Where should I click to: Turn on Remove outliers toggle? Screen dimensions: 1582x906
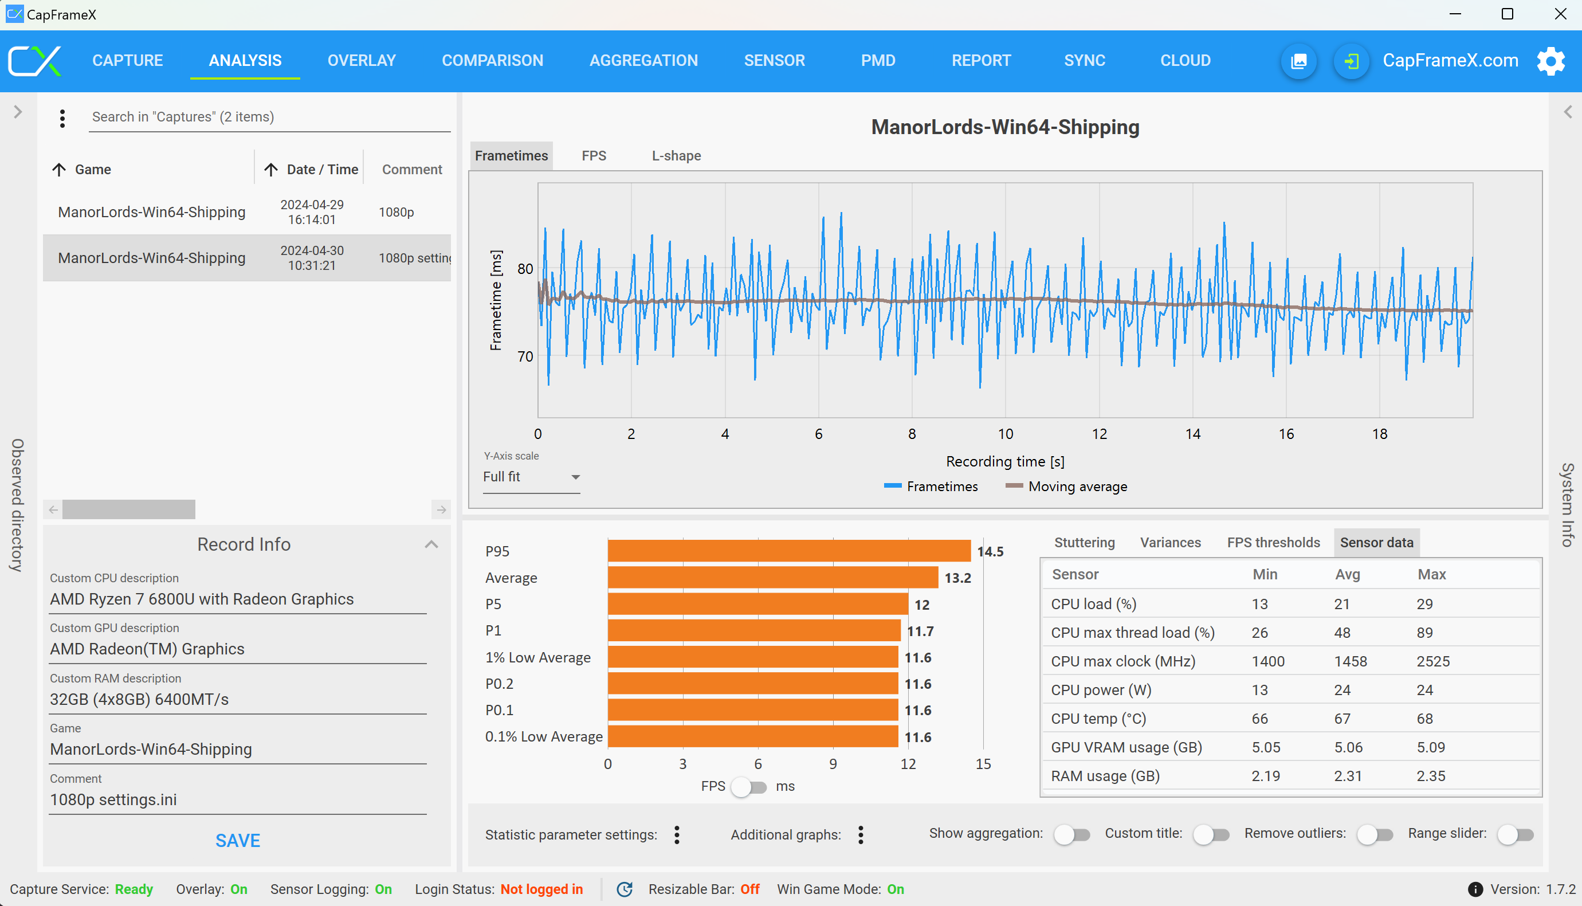point(1375,834)
